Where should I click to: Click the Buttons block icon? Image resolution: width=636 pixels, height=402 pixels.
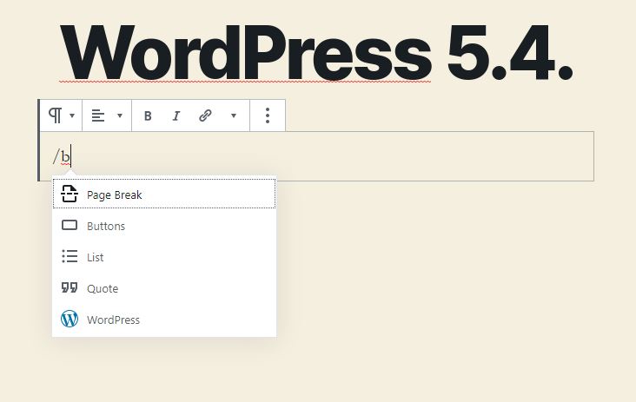[x=70, y=226]
